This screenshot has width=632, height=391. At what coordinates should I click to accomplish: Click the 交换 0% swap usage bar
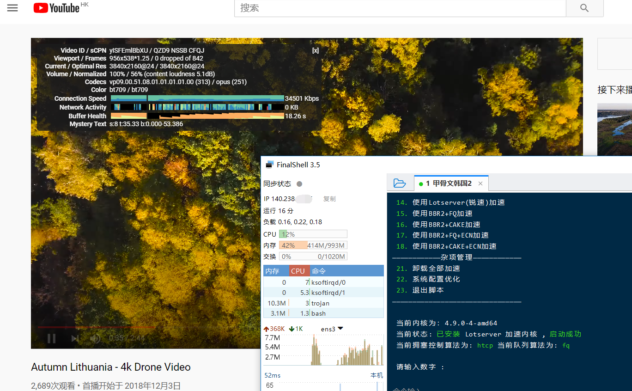tap(313, 257)
